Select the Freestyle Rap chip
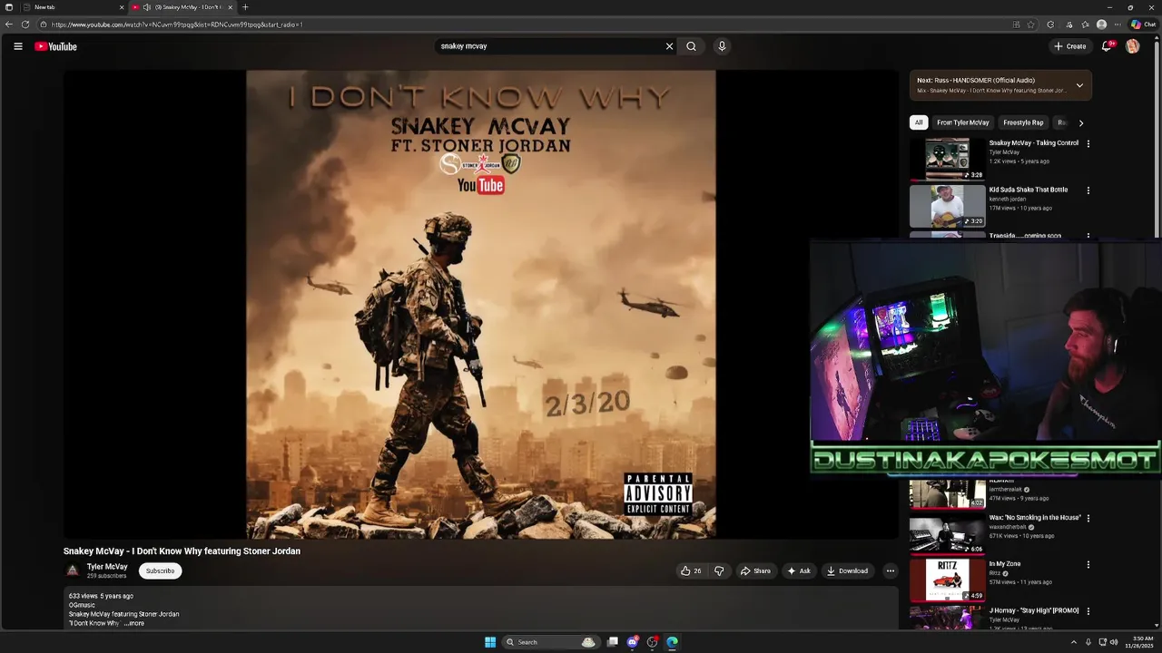1162x653 pixels. pos(1023,122)
